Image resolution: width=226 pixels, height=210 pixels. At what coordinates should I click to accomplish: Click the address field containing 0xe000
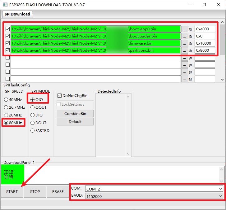(x=205, y=29)
